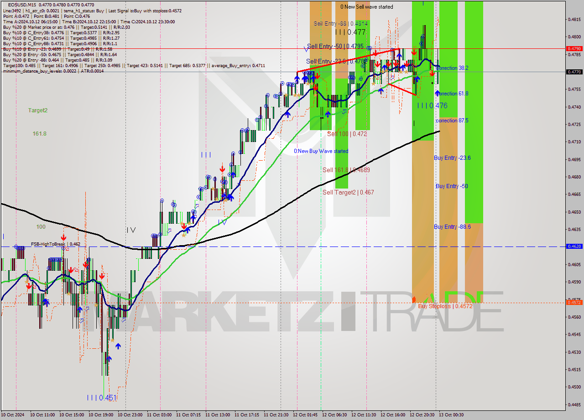The image size is (584, 420).
Task: Select the 0.4710 price axis label
Action: [574, 142]
